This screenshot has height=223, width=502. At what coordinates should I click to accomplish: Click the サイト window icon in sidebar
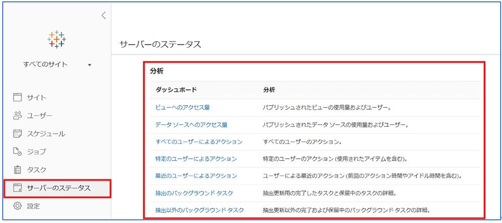click(x=18, y=97)
